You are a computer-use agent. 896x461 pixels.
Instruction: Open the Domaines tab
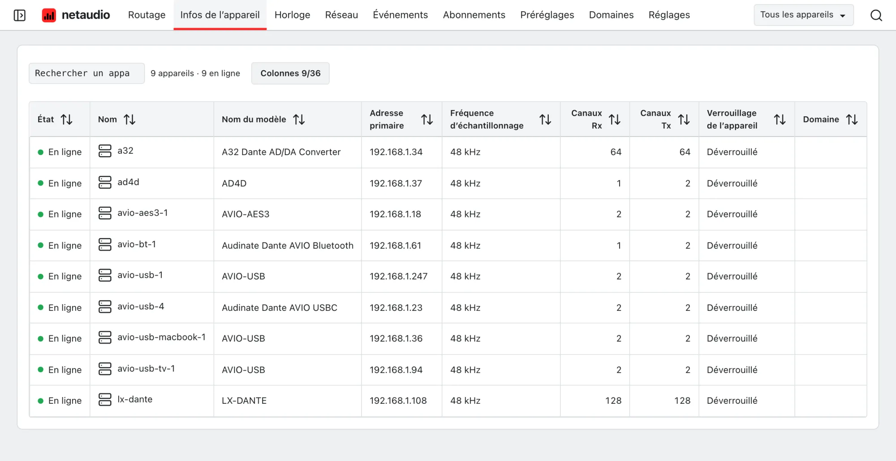click(x=611, y=15)
